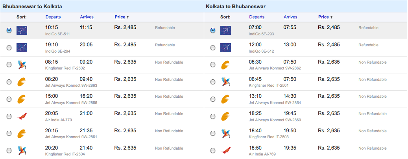
Task: Click Air India logo for flight AI-770
Action: pyautogui.click(x=22, y=116)
